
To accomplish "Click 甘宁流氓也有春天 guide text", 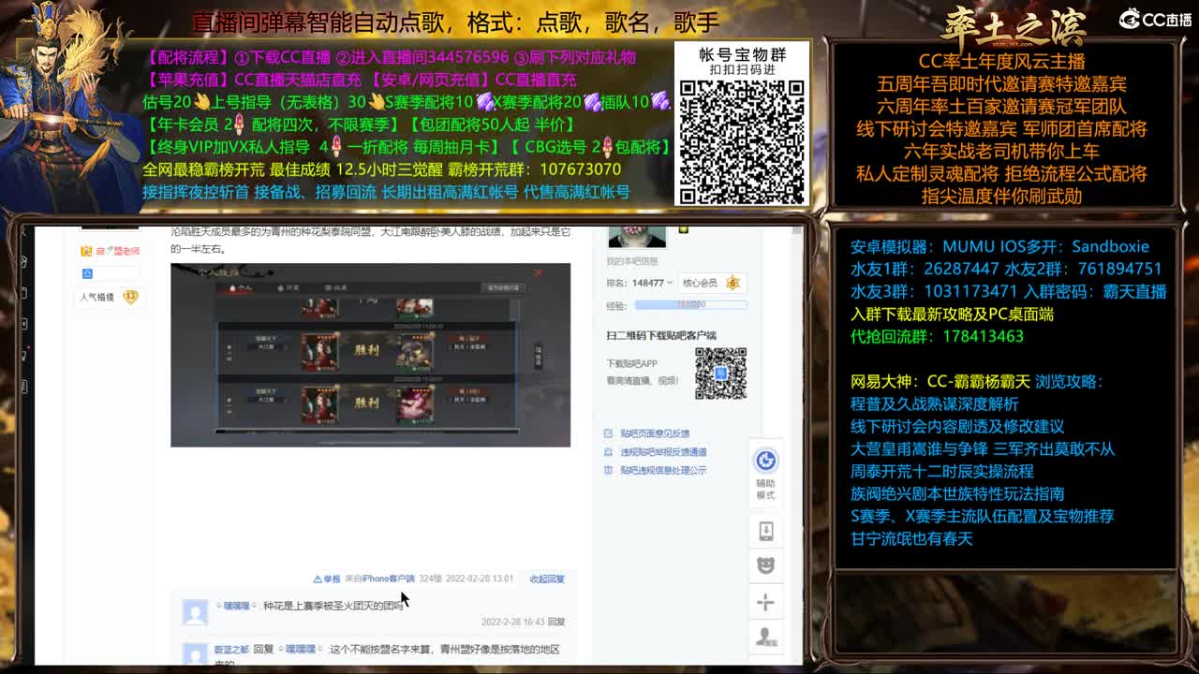I will tap(911, 538).
